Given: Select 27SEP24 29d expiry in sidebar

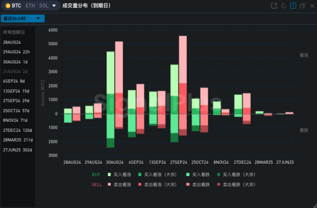Looking at the screenshot, I should [x=16, y=100].
